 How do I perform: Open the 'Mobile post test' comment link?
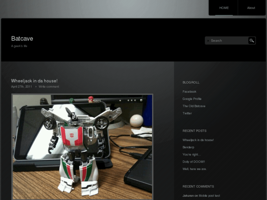point(209,196)
